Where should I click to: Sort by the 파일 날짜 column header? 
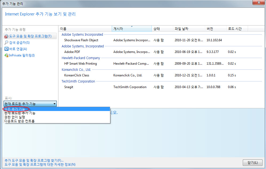coord(189,29)
